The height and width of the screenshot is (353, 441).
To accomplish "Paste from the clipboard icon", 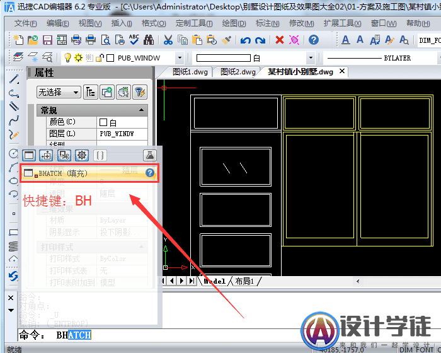I will (197, 40).
